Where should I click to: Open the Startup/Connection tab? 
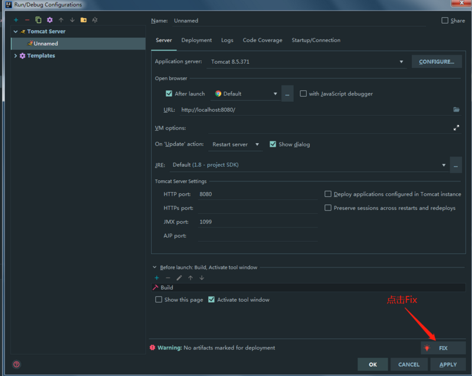click(x=316, y=40)
